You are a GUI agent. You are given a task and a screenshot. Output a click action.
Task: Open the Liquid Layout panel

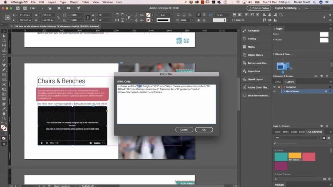click(x=255, y=79)
